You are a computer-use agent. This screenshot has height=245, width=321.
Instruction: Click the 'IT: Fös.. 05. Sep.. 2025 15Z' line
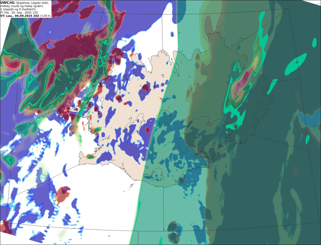19,13
